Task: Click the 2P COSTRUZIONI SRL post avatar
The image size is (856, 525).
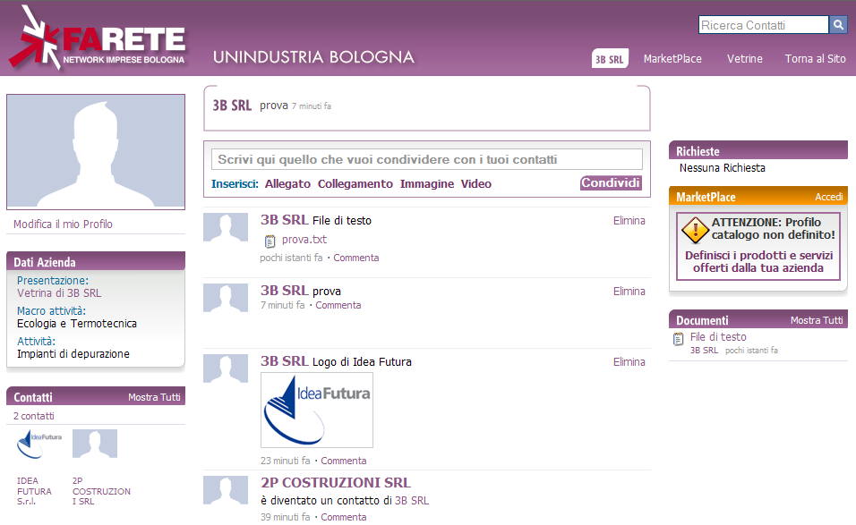Action: [x=226, y=490]
